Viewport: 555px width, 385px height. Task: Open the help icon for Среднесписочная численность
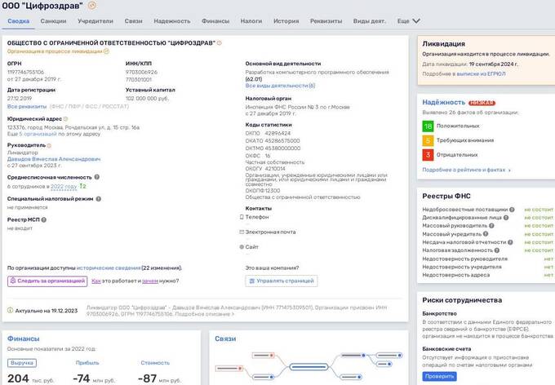pyautogui.click(x=96, y=177)
